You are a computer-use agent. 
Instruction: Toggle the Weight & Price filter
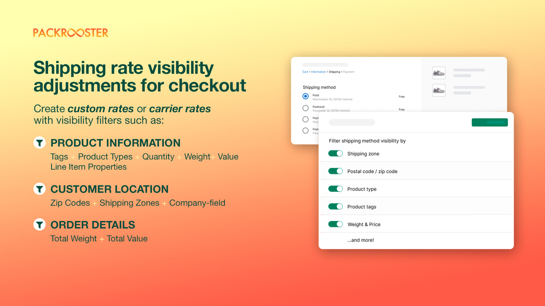tap(336, 224)
